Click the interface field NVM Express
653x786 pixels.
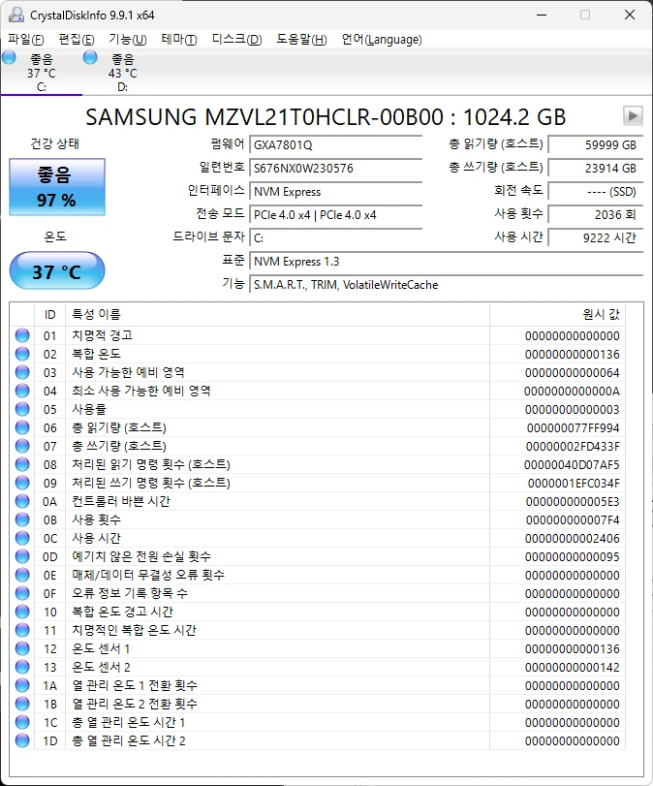(x=336, y=192)
